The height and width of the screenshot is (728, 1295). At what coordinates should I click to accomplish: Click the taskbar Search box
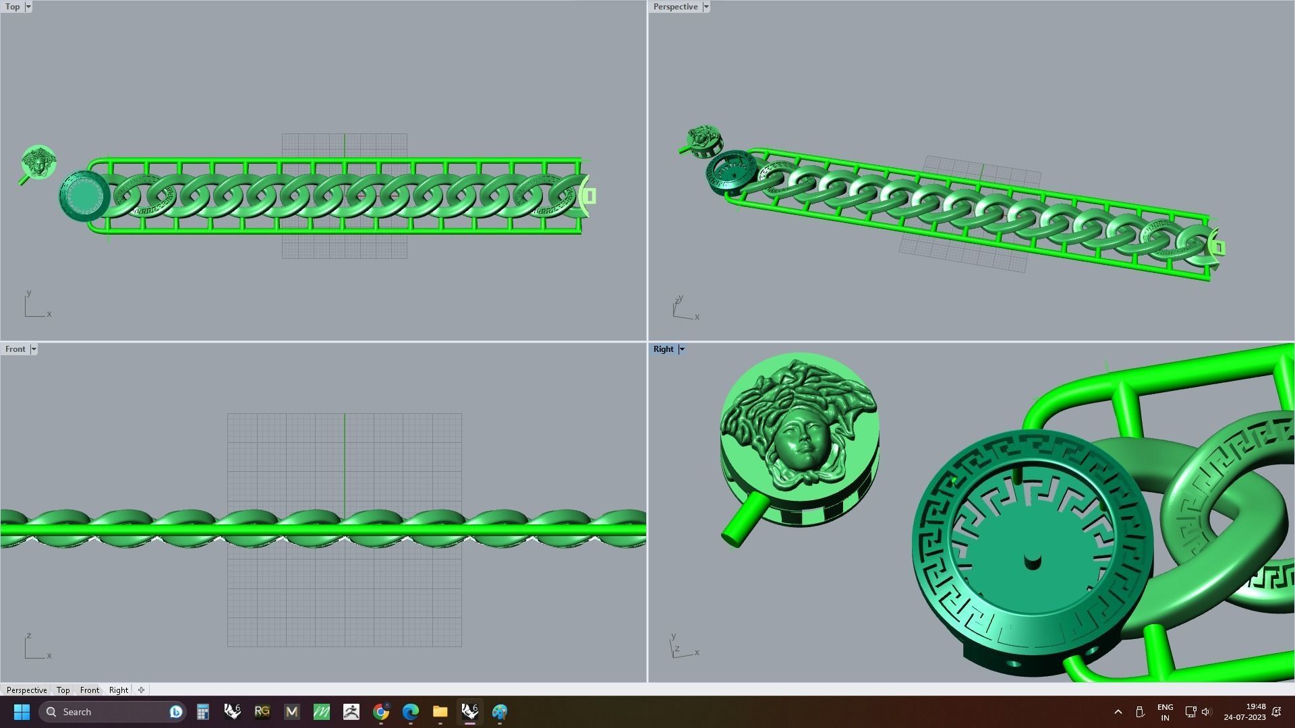[112, 712]
